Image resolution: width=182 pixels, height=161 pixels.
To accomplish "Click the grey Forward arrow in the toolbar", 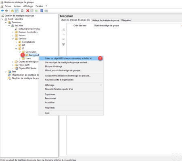I will (6, 10).
